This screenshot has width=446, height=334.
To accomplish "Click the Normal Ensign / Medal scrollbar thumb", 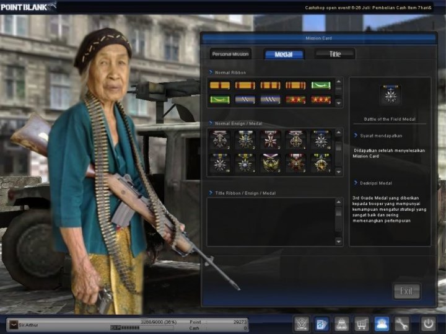I will [338, 147].
